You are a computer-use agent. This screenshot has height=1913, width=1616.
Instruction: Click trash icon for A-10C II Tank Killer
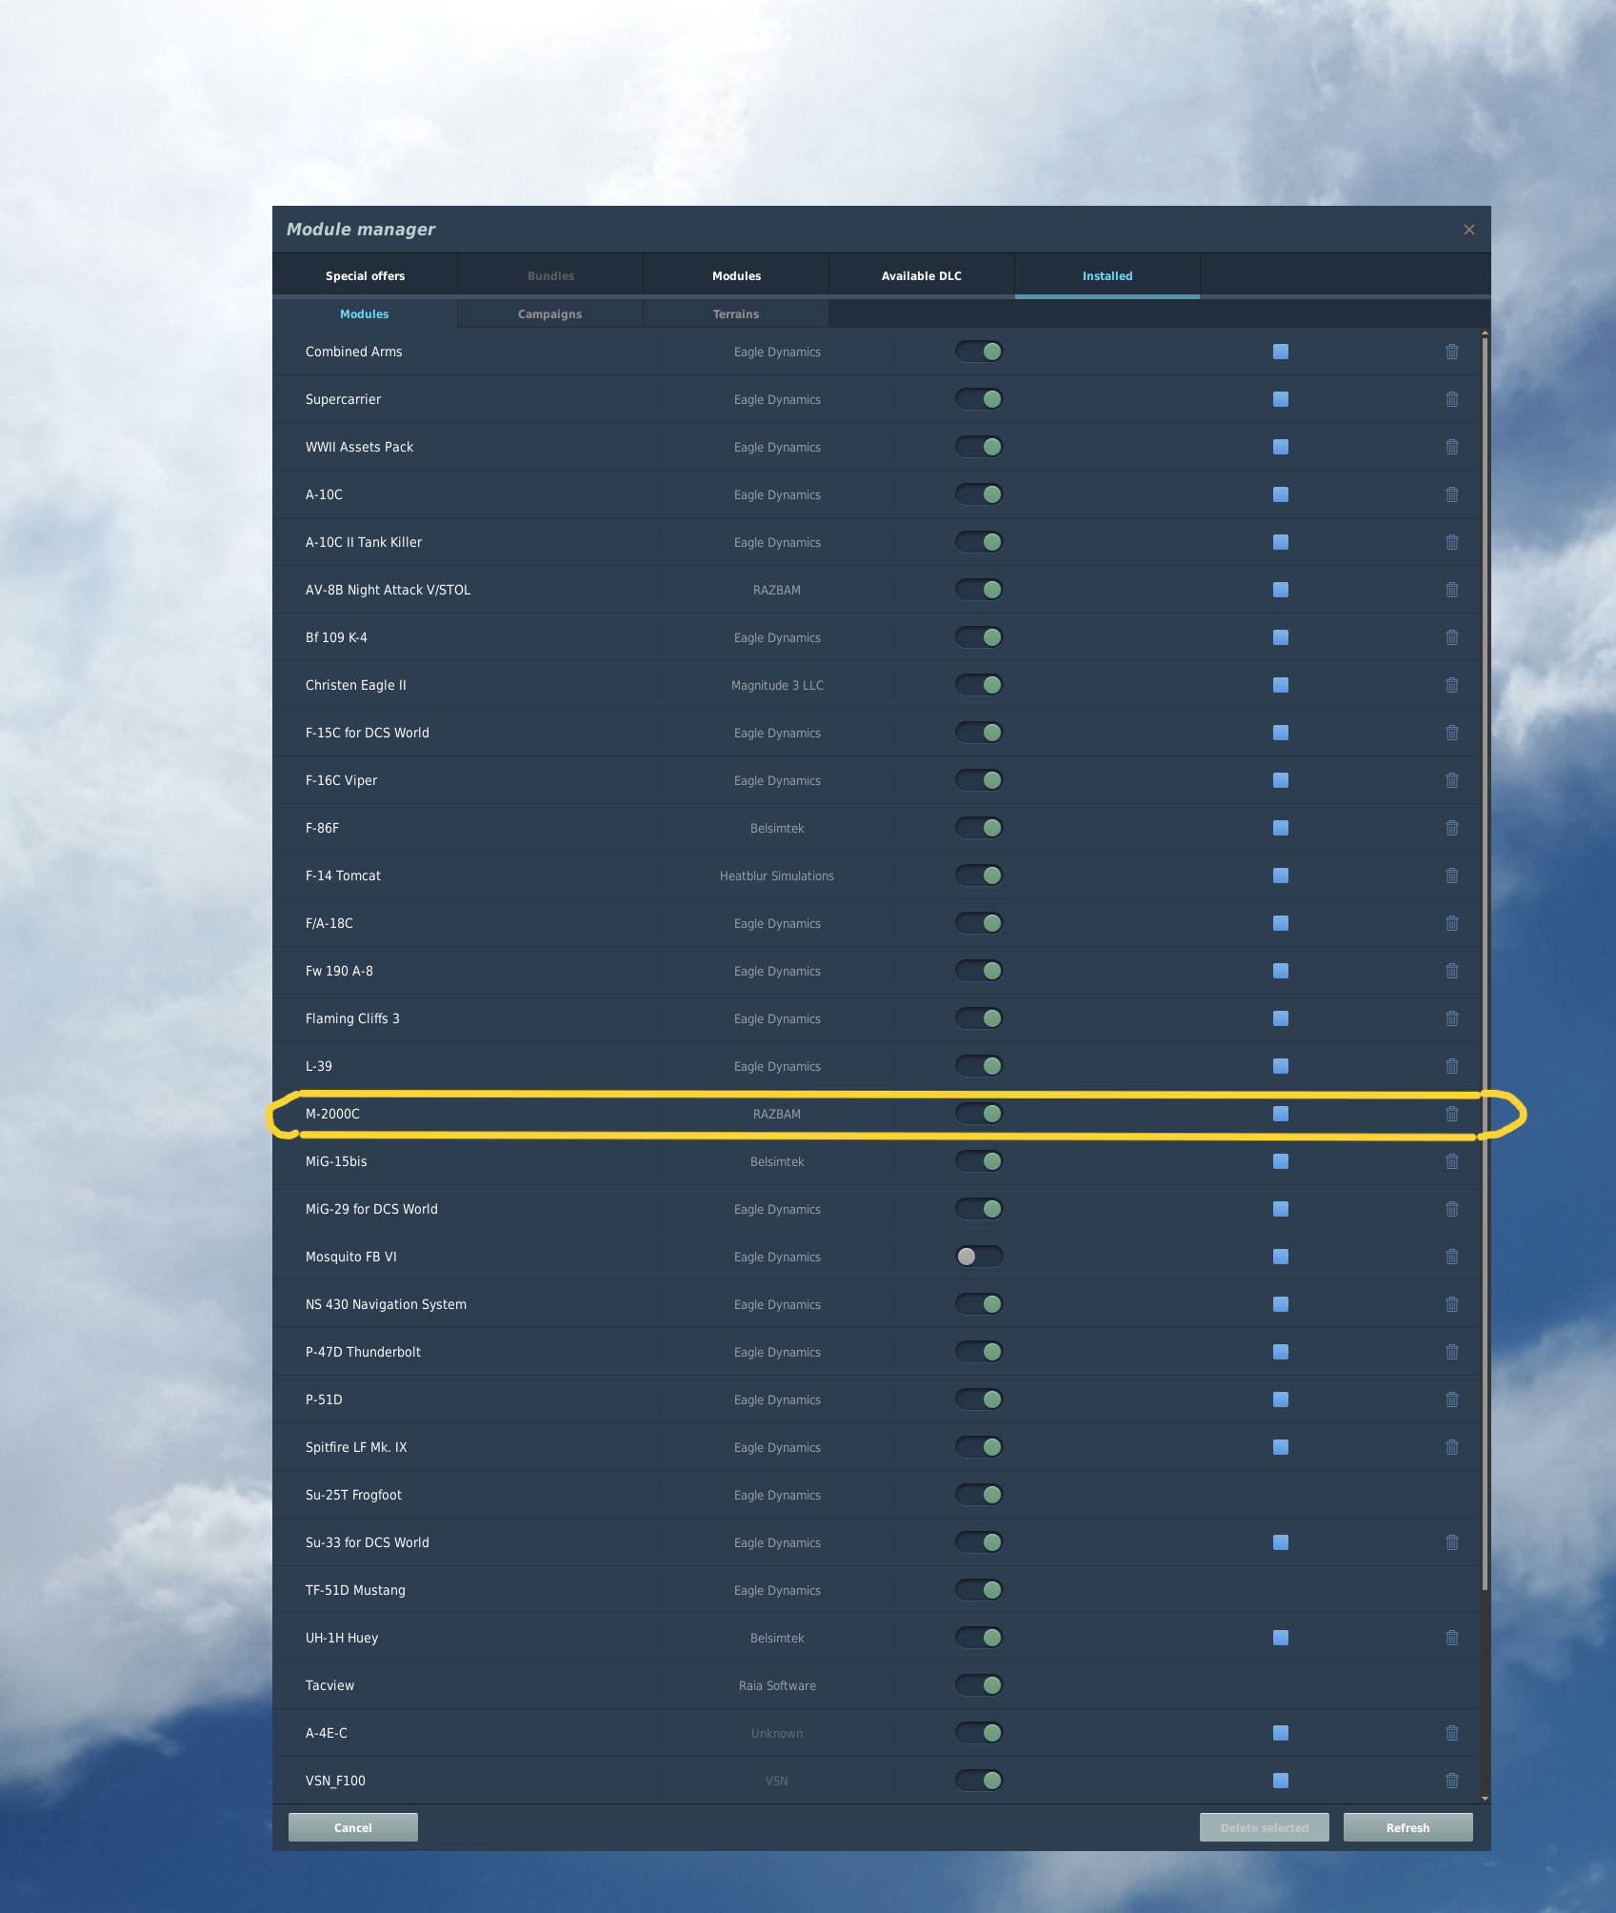1451,542
